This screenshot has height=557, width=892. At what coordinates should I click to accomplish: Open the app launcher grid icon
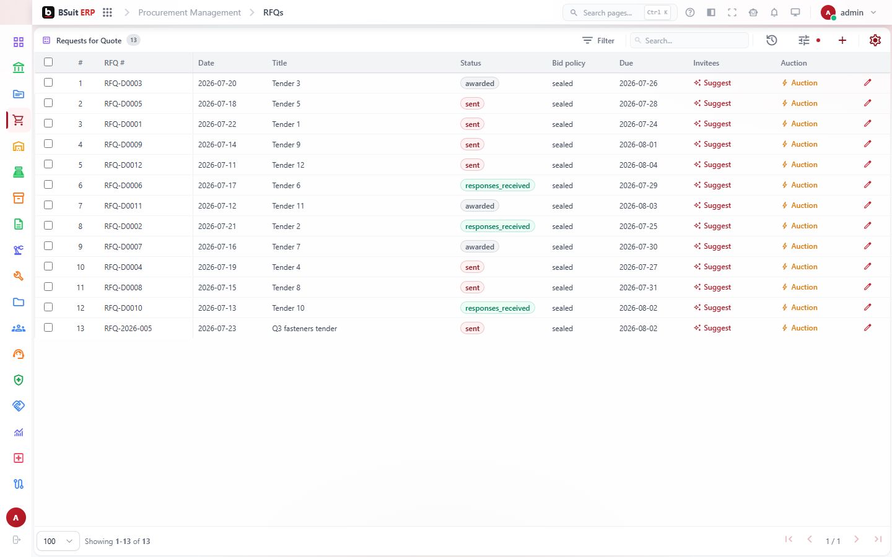(107, 12)
